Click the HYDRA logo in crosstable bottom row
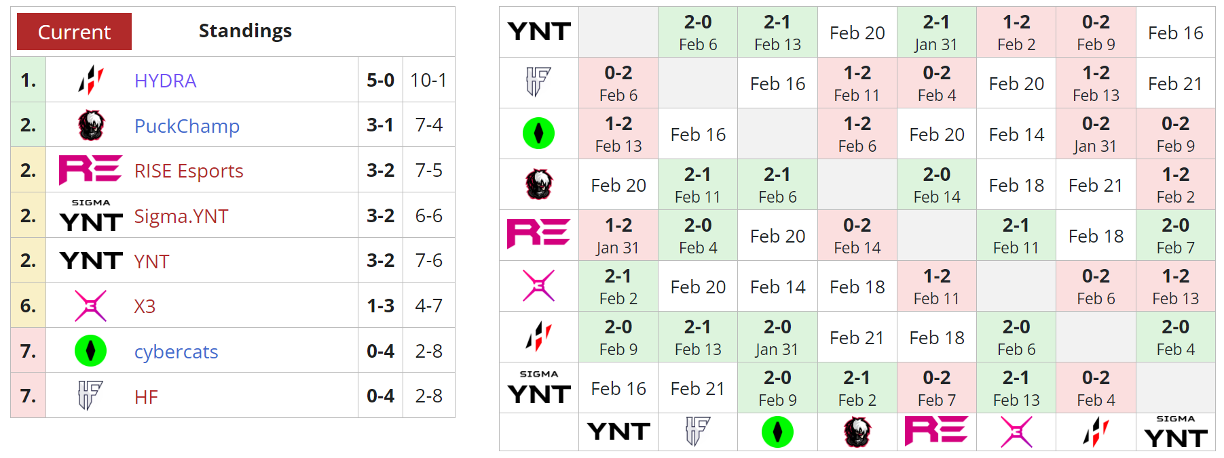Viewport: 1224px width, 458px height. (x=1095, y=432)
